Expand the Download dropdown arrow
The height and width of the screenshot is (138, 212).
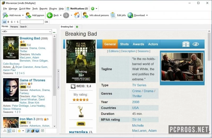pos(147,15)
